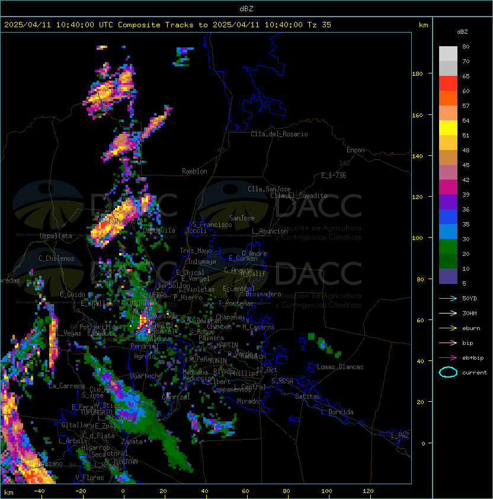Image resolution: width=493 pixels, height=499 pixels.
Task: Select the light gray 70-80 dBZ swatch
Action: pyautogui.click(x=448, y=54)
